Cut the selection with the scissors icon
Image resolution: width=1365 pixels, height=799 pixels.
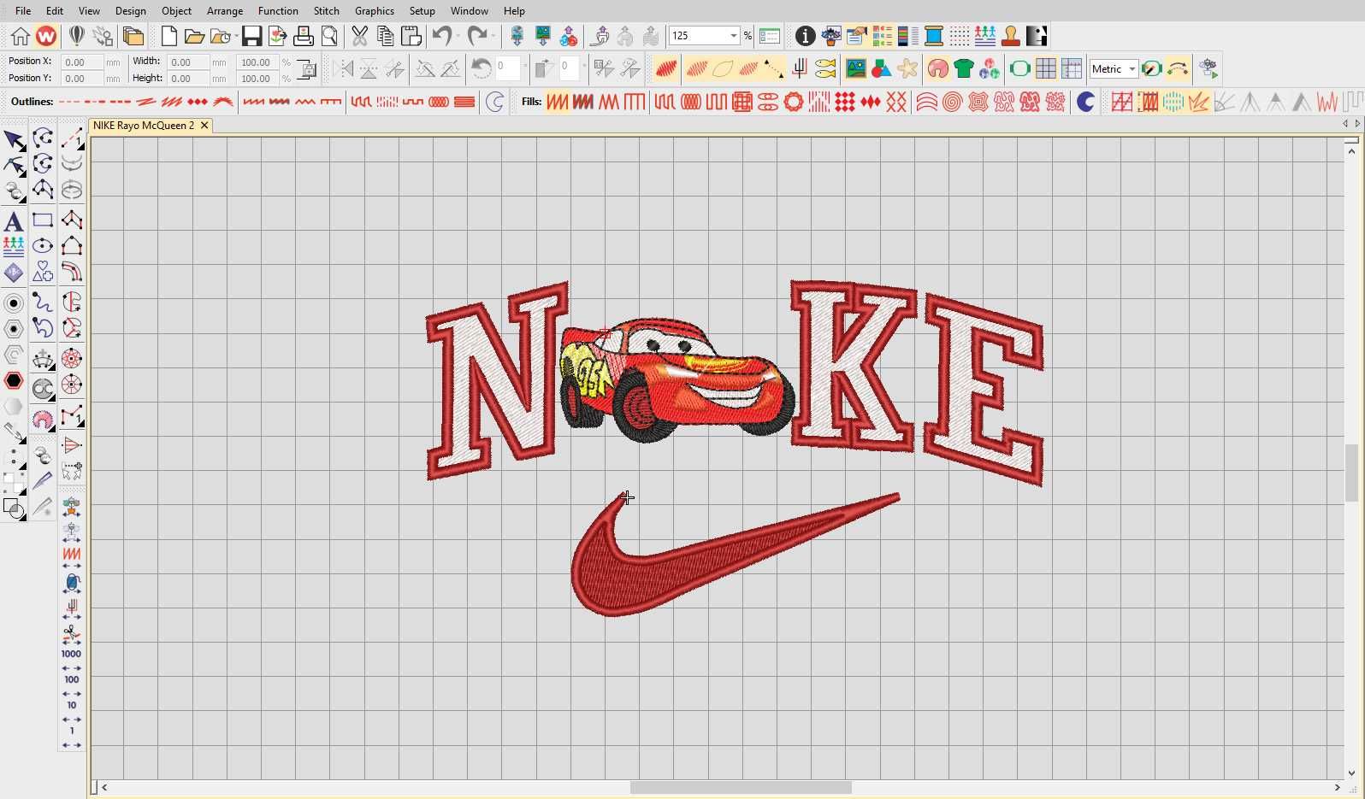(359, 36)
